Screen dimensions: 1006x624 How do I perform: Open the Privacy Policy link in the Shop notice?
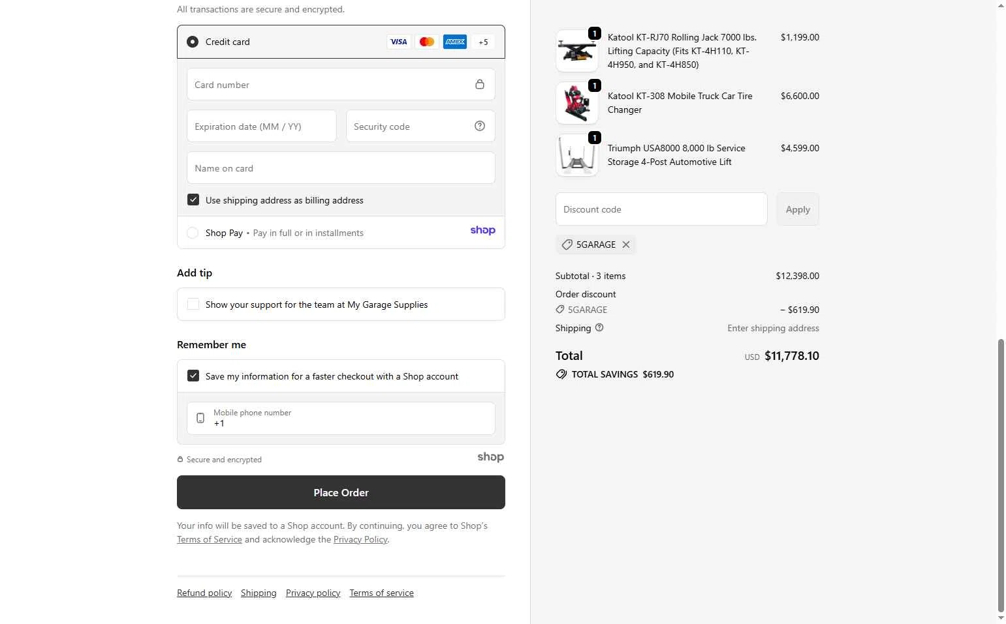coord(360,539)
